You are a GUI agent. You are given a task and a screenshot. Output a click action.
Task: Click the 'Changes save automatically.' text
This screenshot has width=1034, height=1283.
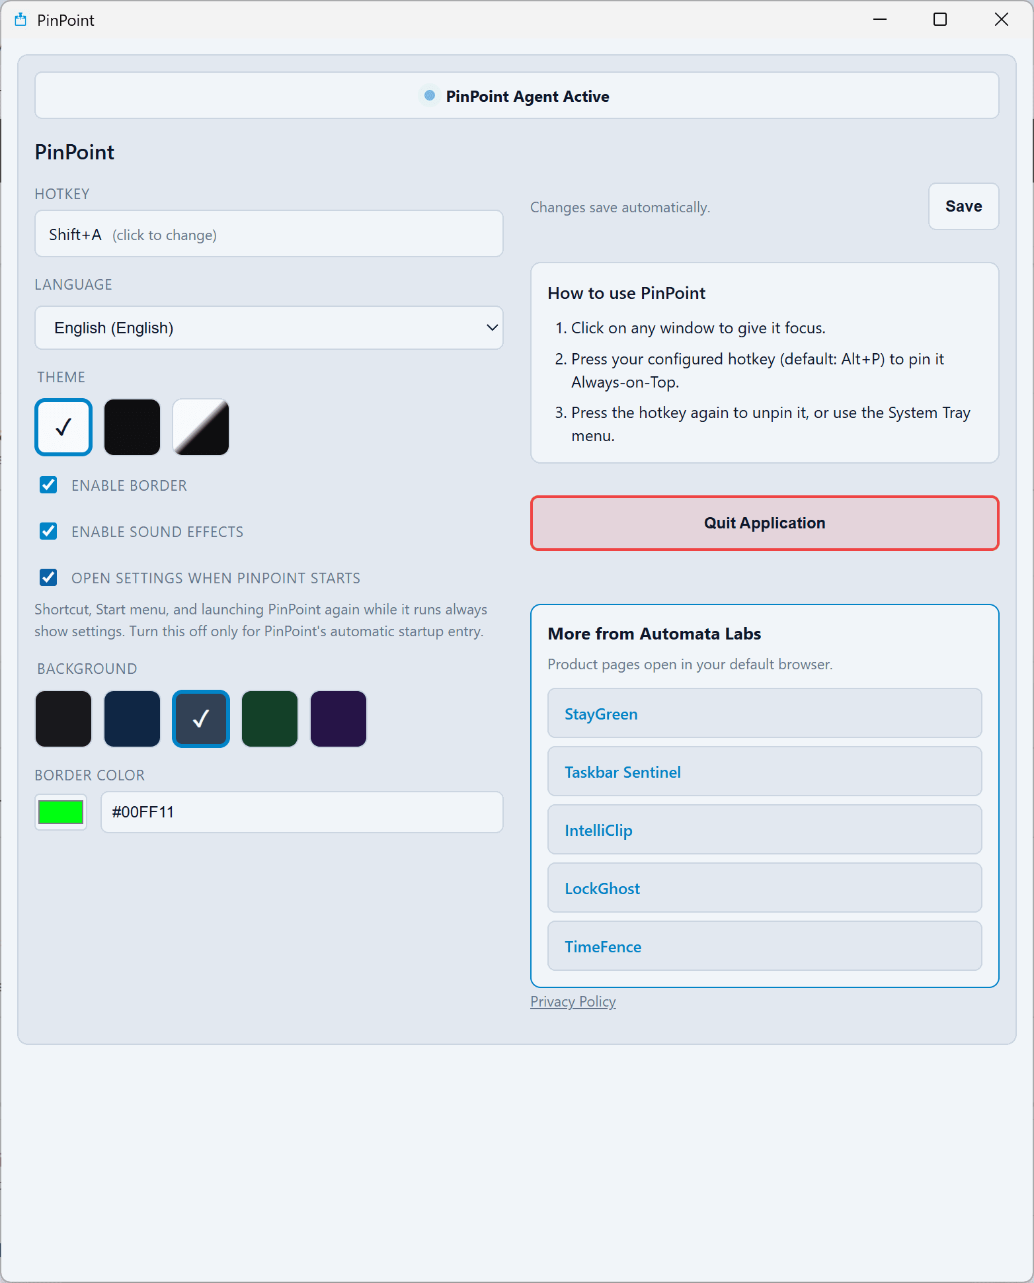[x=620, y=208]
